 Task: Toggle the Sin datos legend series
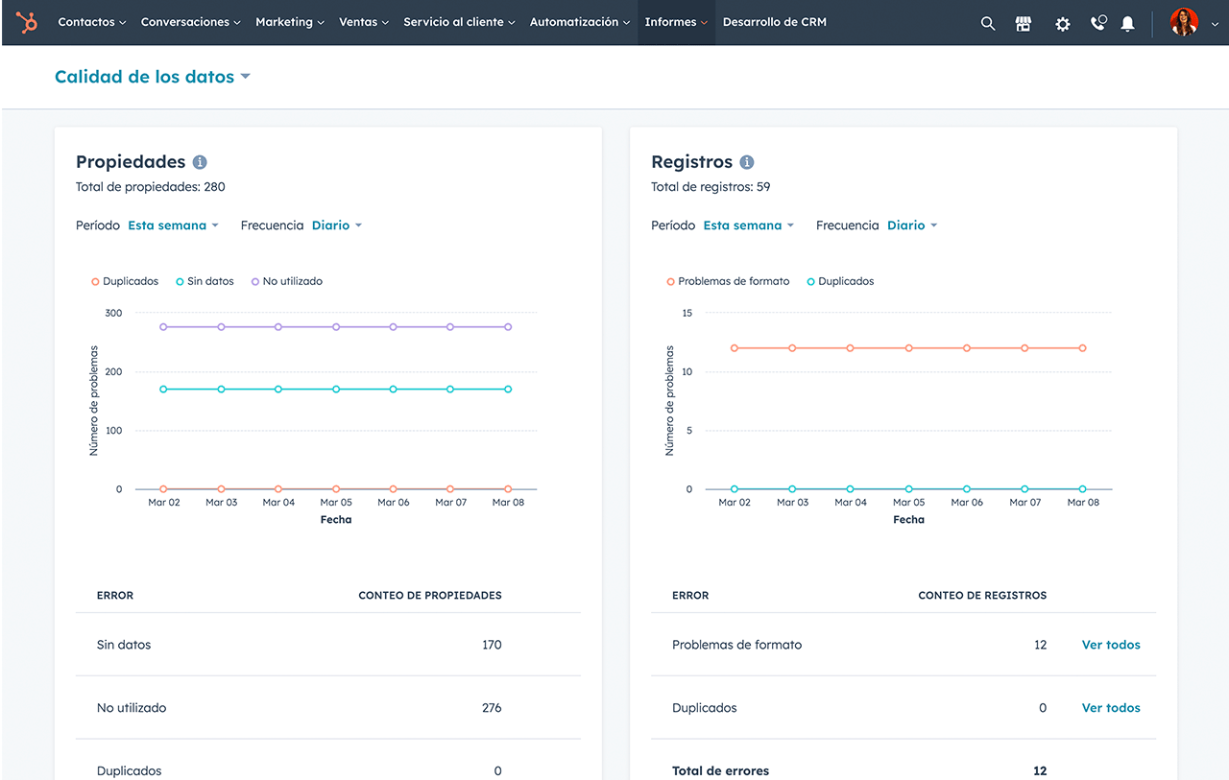pos(205,281)
